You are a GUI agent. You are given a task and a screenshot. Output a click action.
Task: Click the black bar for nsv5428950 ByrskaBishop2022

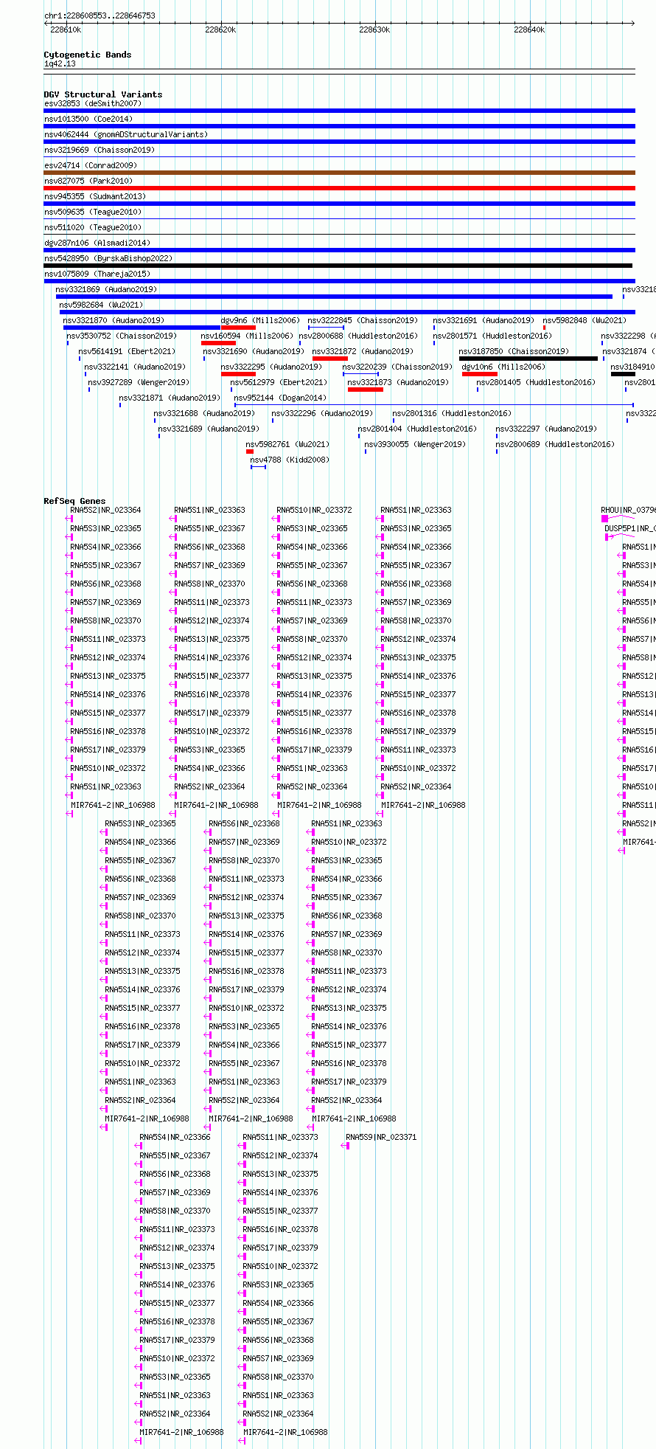click(338, 266)
